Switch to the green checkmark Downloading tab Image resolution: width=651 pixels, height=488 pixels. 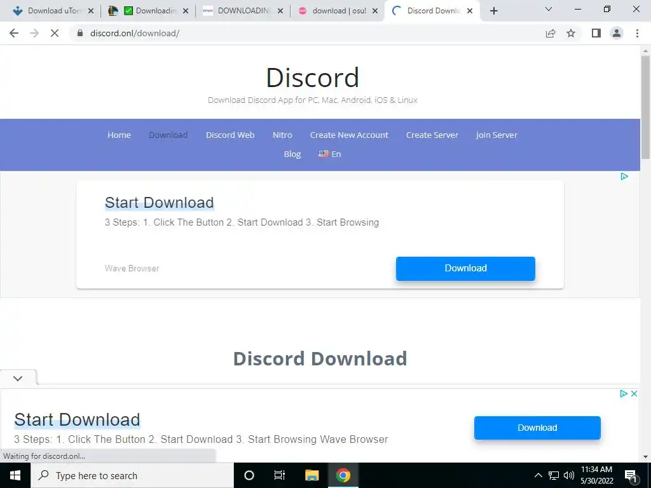click(148, 11)
